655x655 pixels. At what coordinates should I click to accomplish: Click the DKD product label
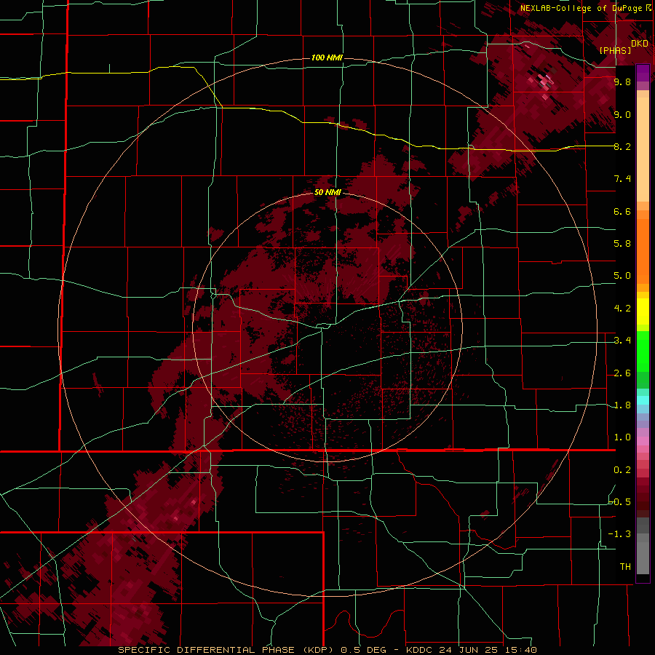(x=640, y=44)
